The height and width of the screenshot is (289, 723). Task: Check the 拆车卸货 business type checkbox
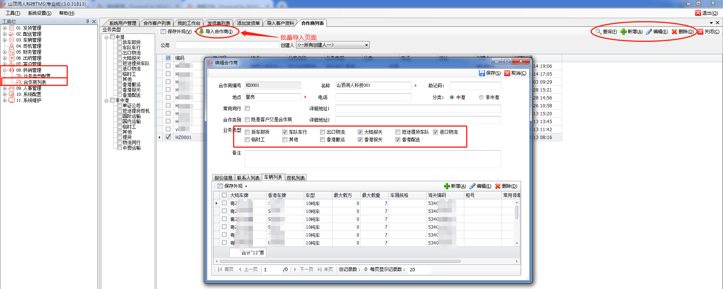point(247,132)
